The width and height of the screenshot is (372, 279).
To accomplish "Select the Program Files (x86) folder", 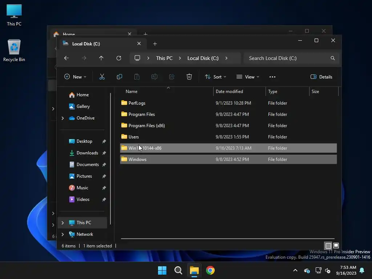I will [228, 126].
